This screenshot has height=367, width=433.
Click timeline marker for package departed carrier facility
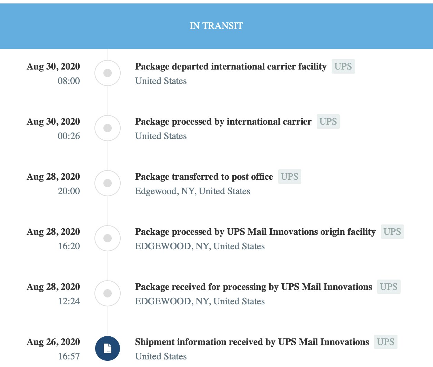click(x=108, y=73)
